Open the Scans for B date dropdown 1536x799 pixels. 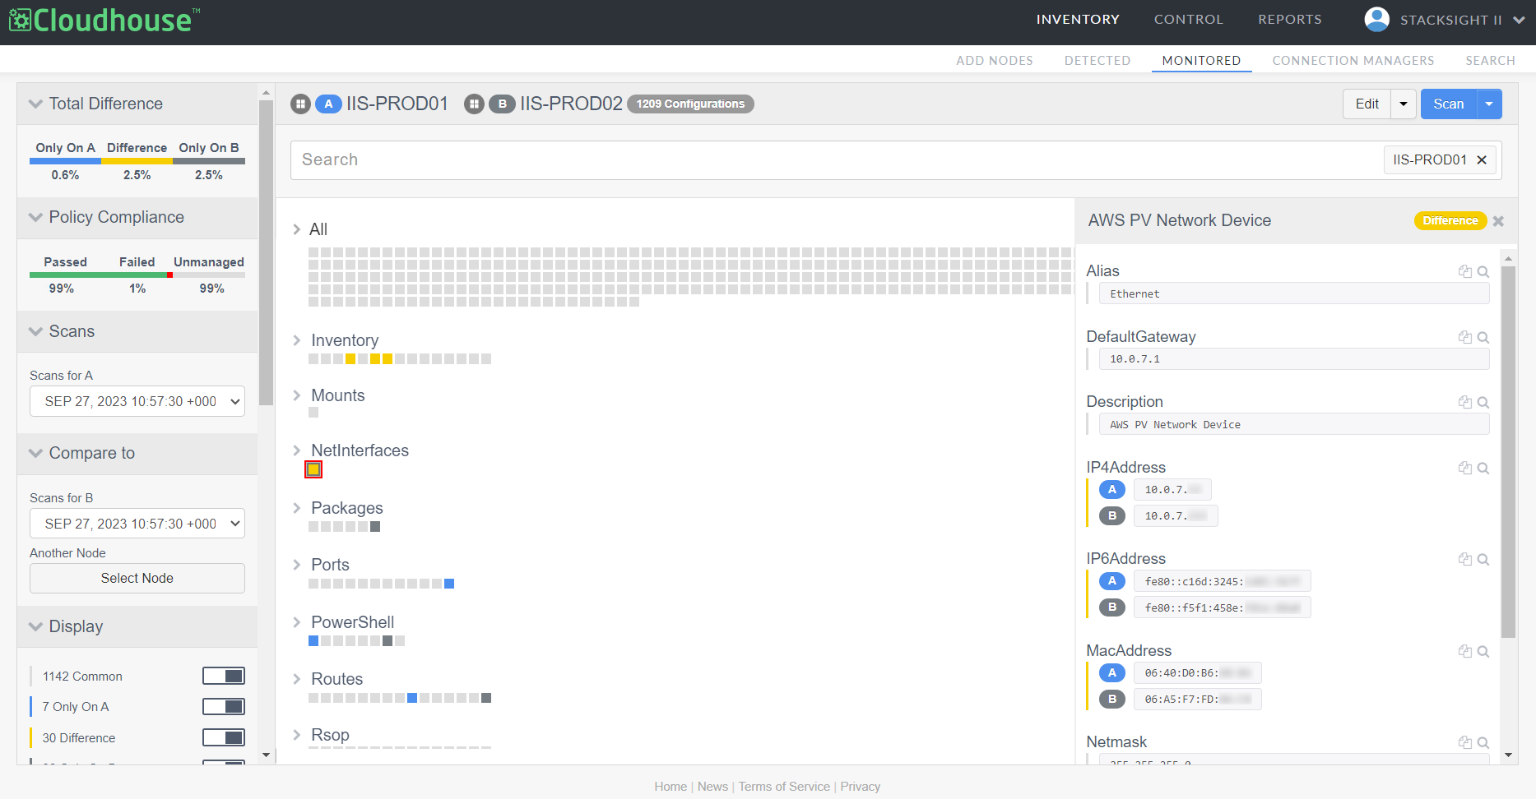tap(137, 524)
